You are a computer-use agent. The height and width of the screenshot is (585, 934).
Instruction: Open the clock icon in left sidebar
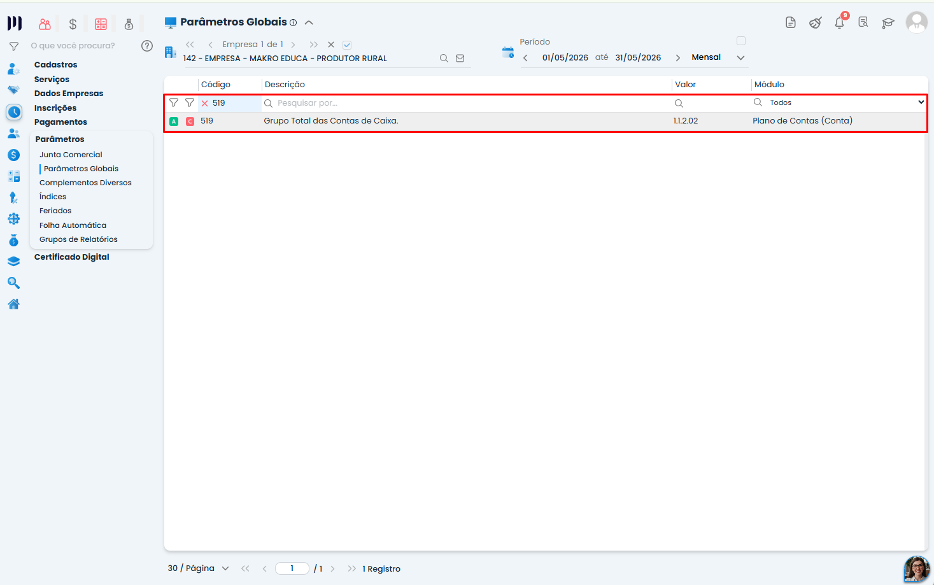pyautogui.click(x=14, y=112)
